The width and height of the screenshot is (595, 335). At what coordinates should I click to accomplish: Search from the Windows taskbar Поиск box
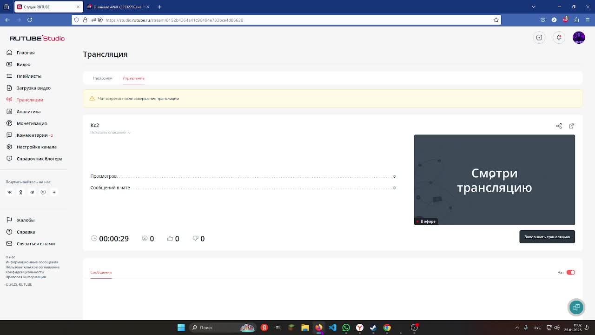pos(223,328)
